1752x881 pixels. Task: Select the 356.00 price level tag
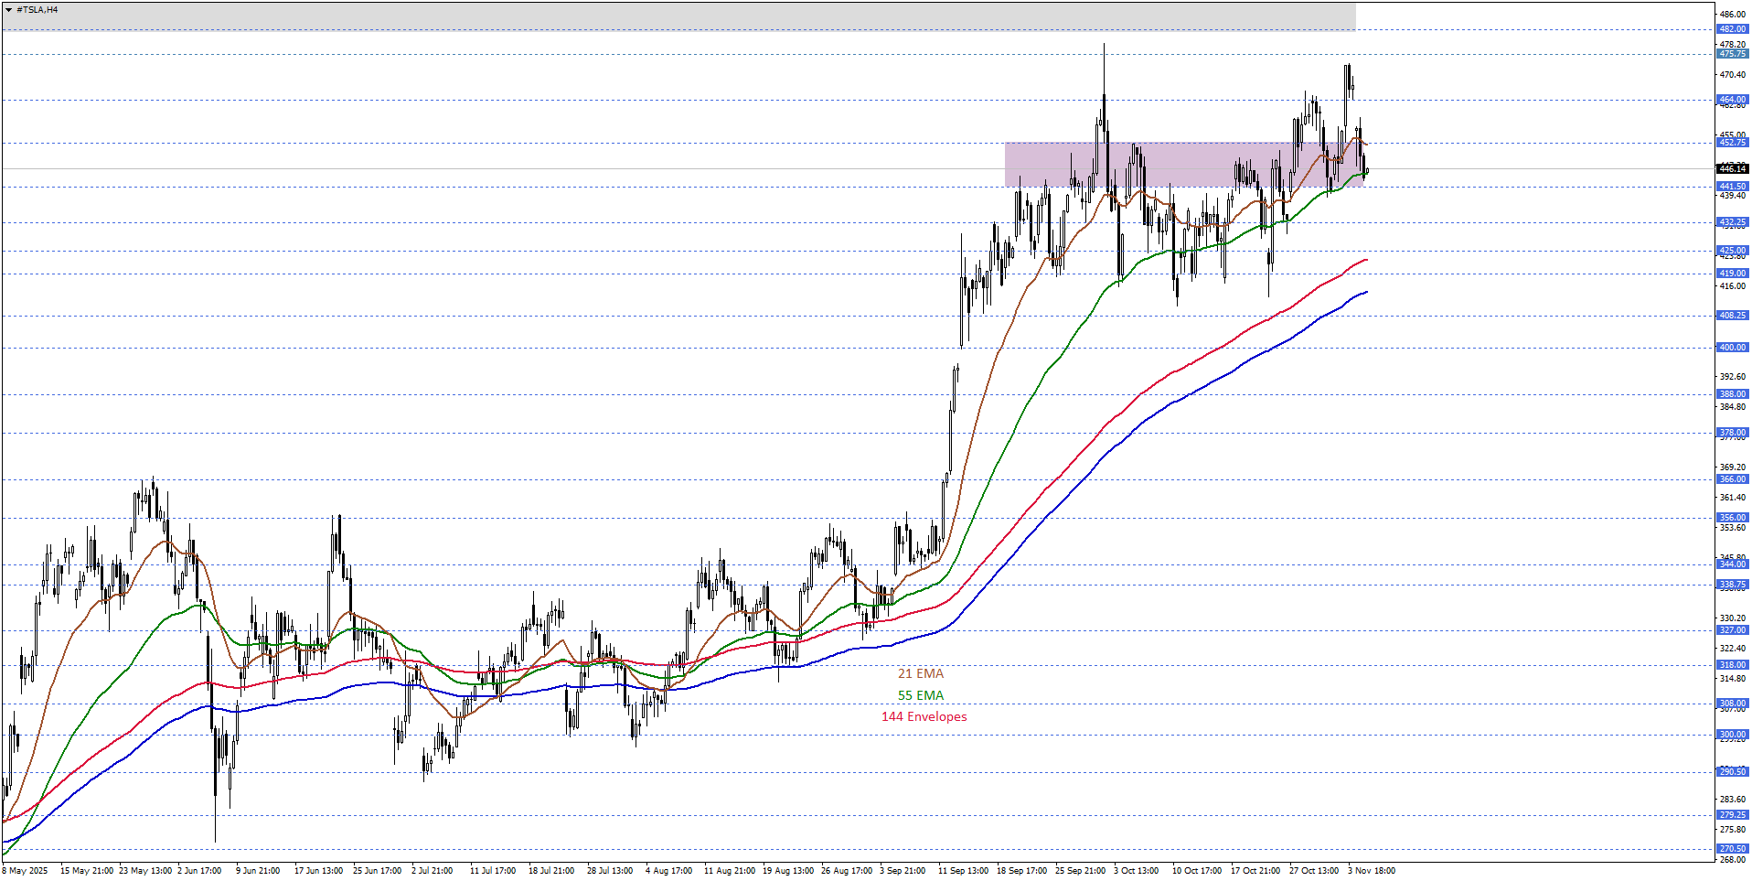(x=1732, y=518)
